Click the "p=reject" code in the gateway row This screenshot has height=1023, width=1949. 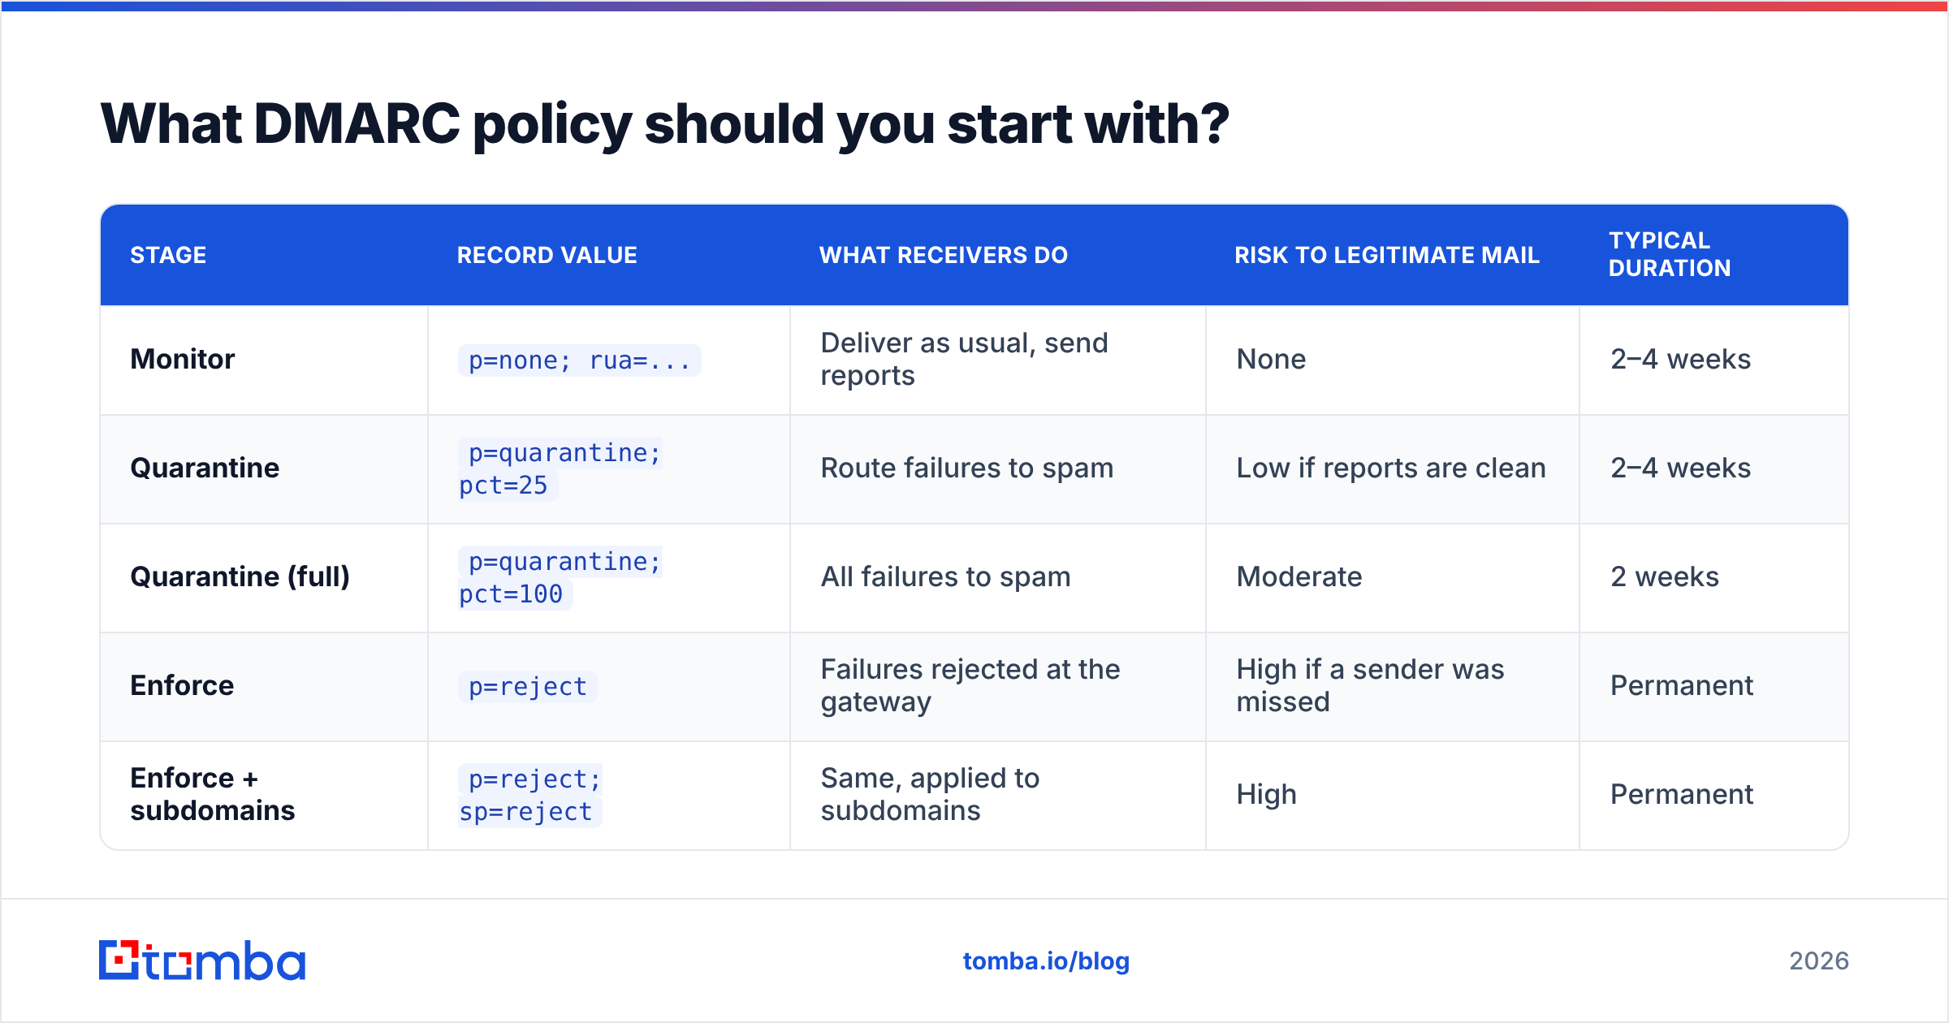click(x=528, y=687)
